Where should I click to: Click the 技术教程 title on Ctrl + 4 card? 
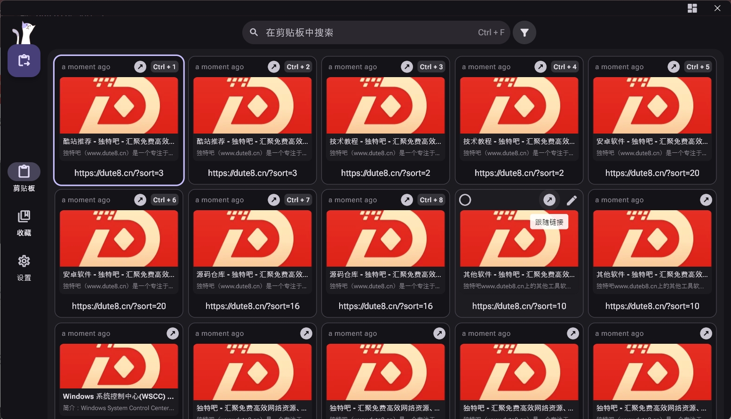tap(519, 142)
